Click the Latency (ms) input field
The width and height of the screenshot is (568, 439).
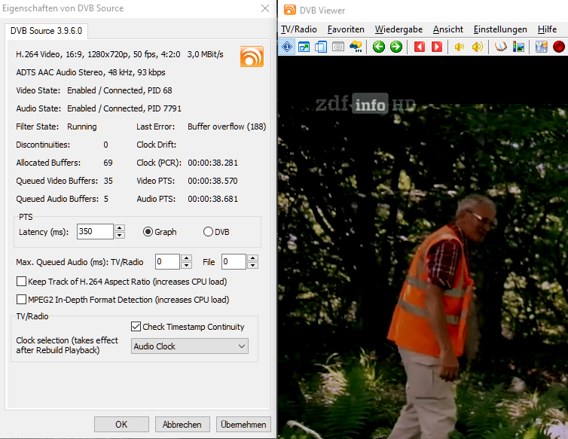(95, 231)
